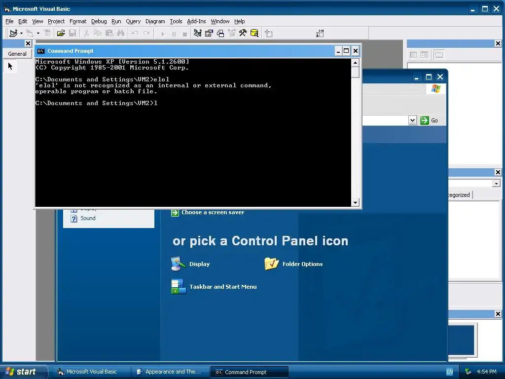
Task: Open the Control Panel address bar dropdown
Action: point(412,120)
